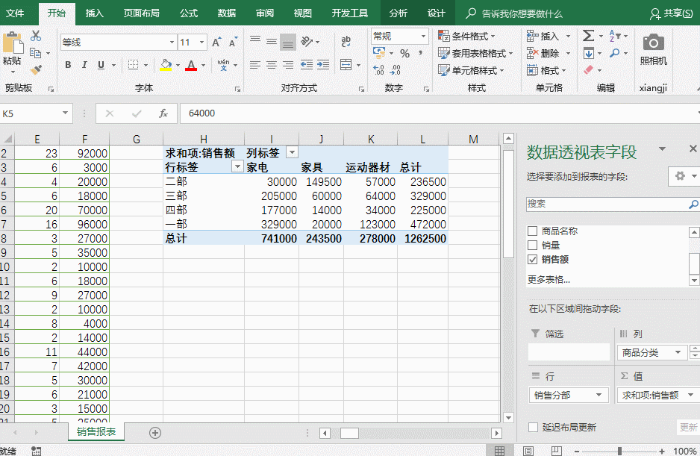Screen dimensions: 700x456
Task: Click the Insert Function fx icon
Action: (163, 113)
